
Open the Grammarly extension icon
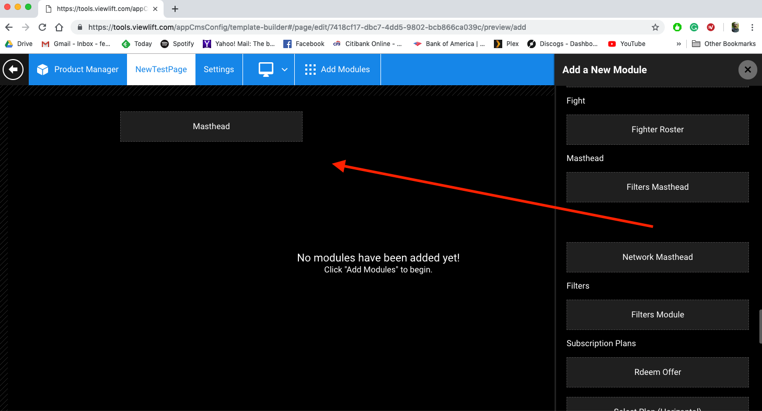pos(694,27)
